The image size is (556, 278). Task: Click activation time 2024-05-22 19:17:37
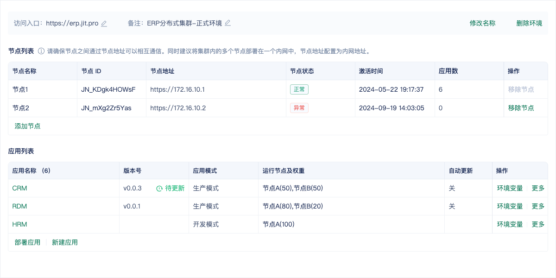coord(392,89)
